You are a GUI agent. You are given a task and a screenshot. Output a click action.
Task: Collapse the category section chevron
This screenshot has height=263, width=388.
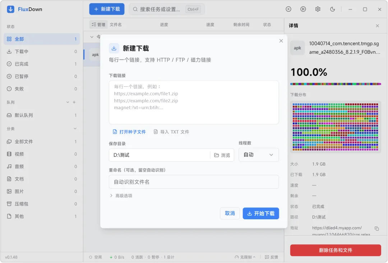[x=75, y=128]
